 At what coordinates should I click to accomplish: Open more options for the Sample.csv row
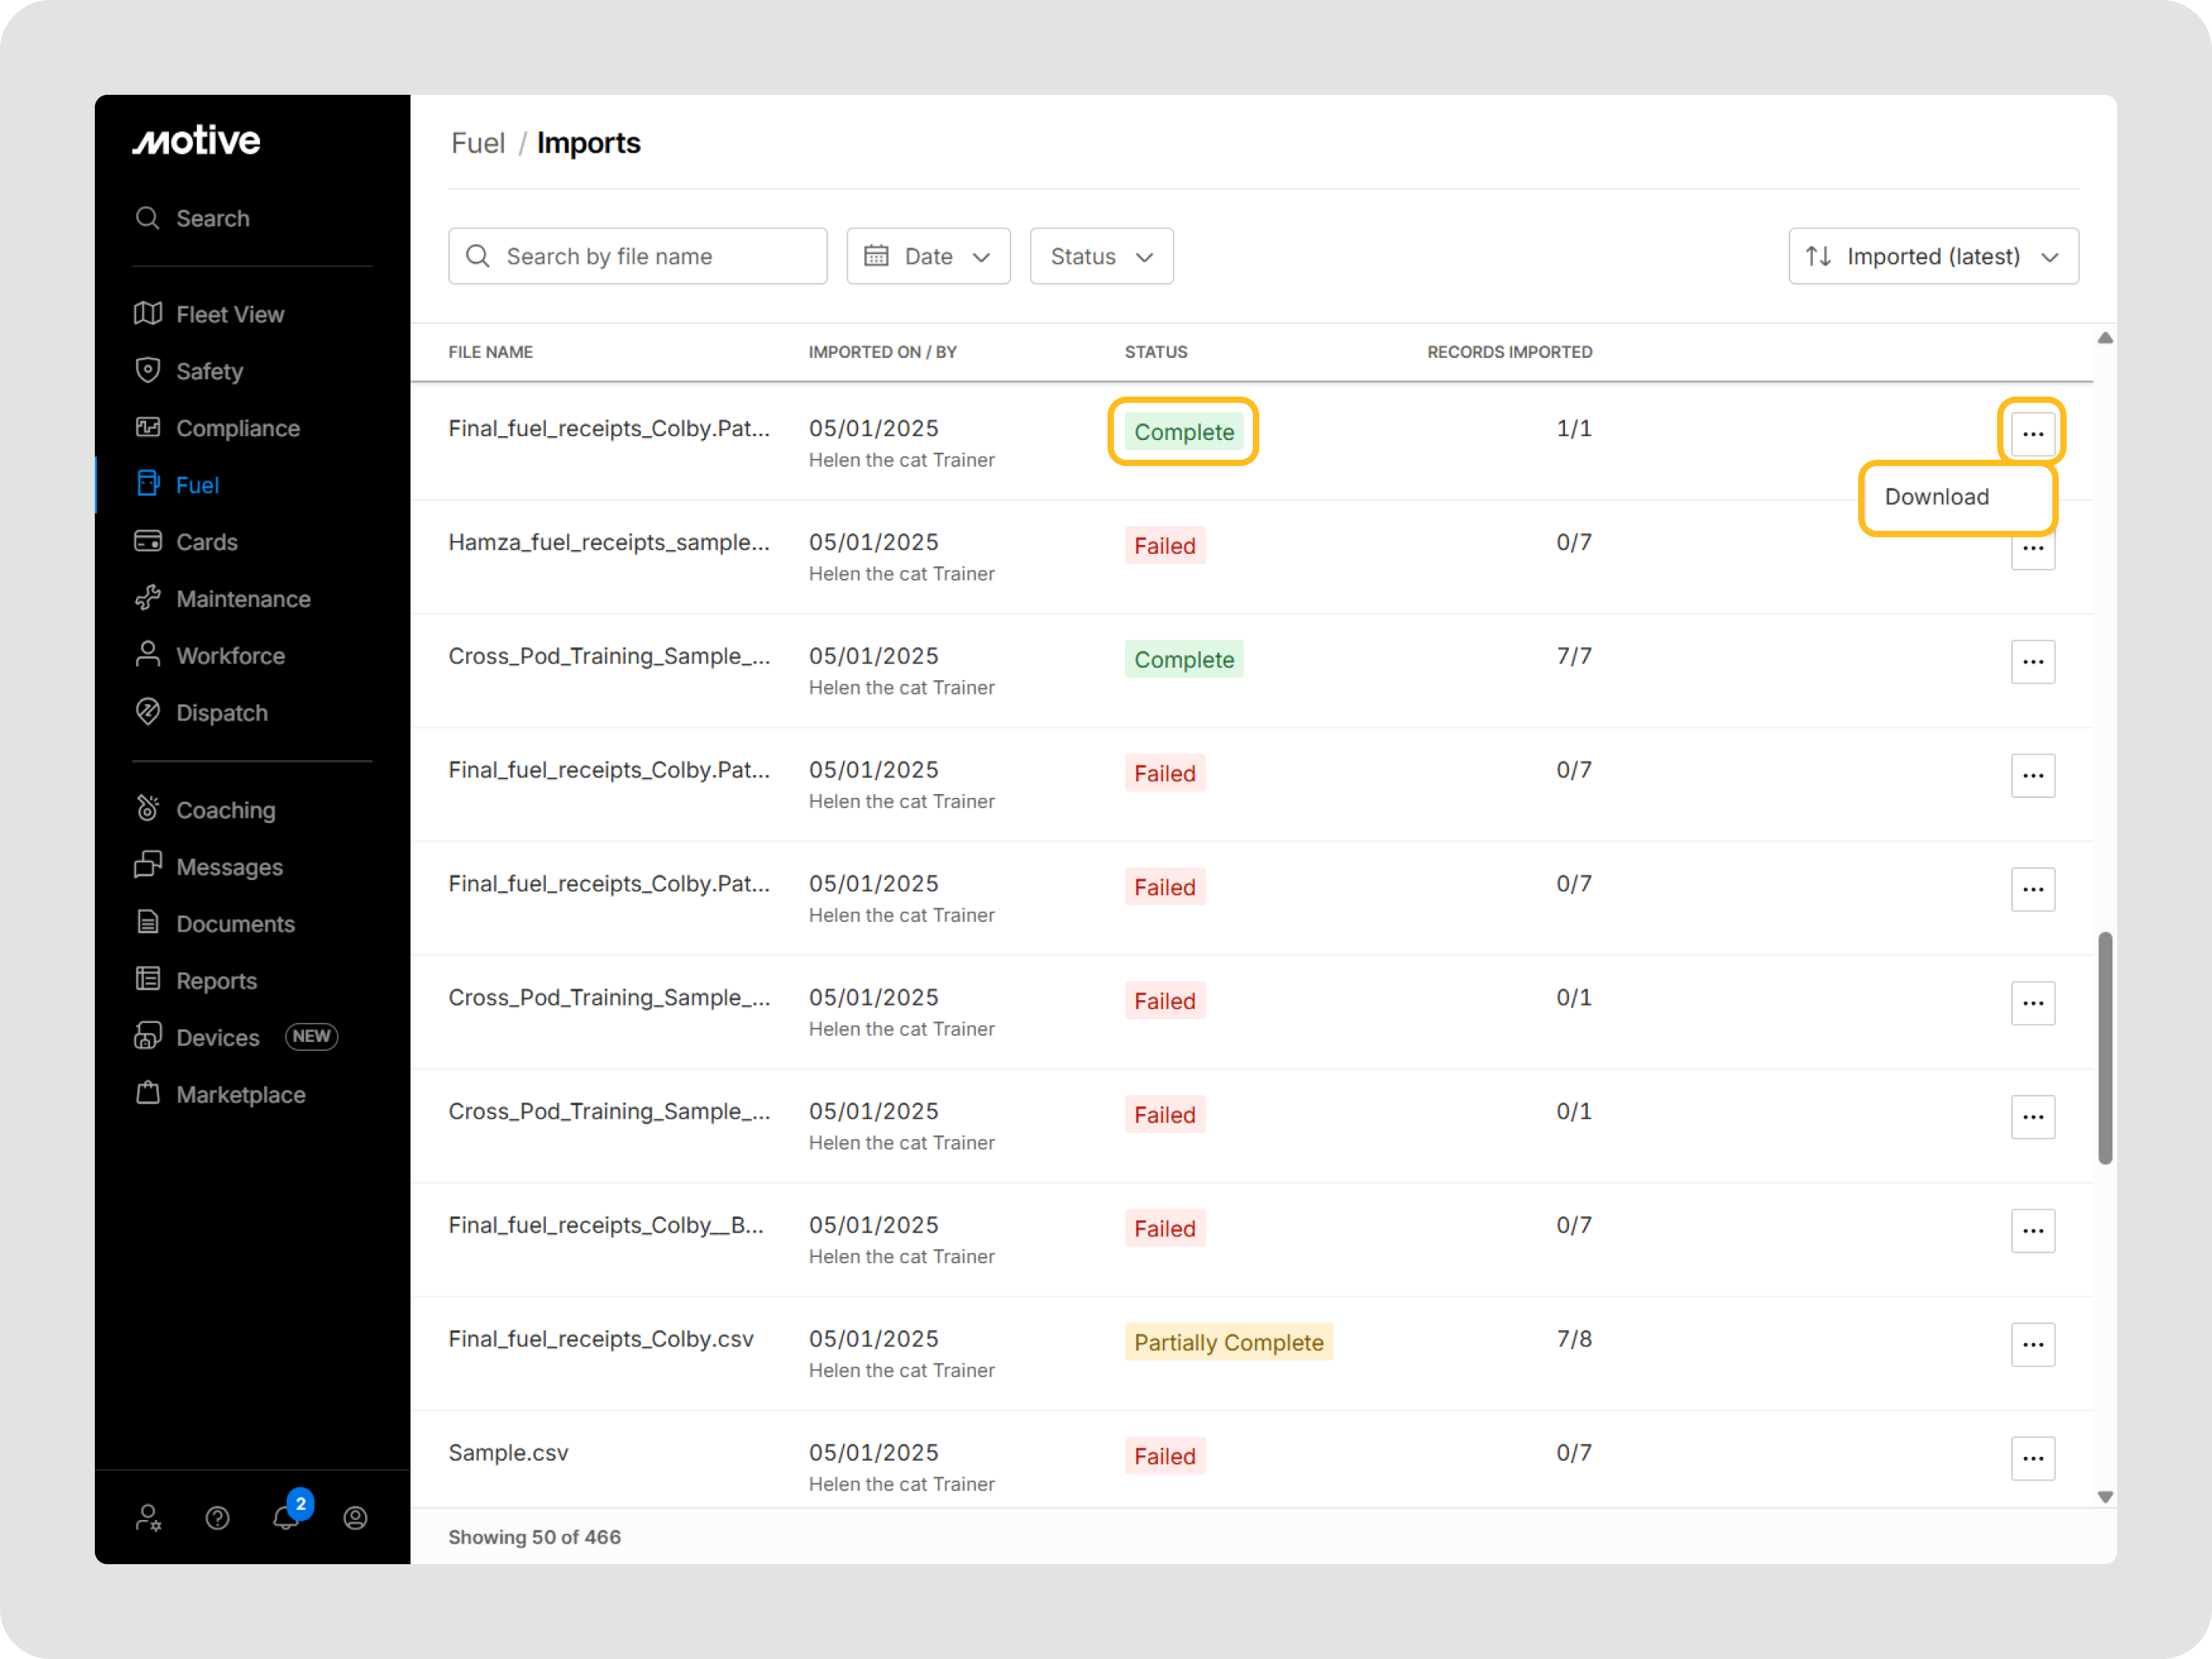[x=2032, y=1458]
